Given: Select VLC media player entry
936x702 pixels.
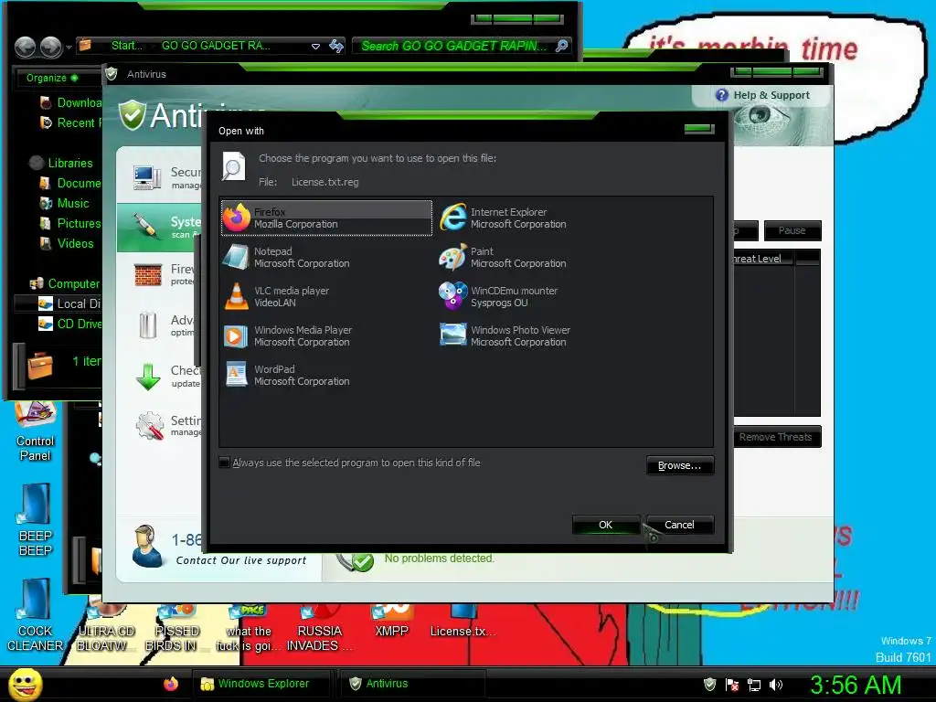Looking at the screenshot, I should coord(277,297).
